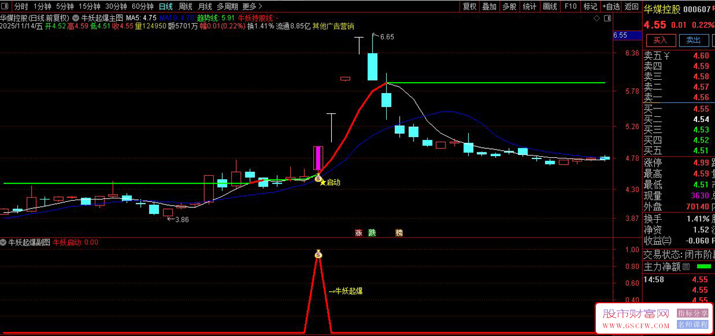The image size is (715, 336).
Task: Select the 5分钟 period tab
Action: point(65,7)
